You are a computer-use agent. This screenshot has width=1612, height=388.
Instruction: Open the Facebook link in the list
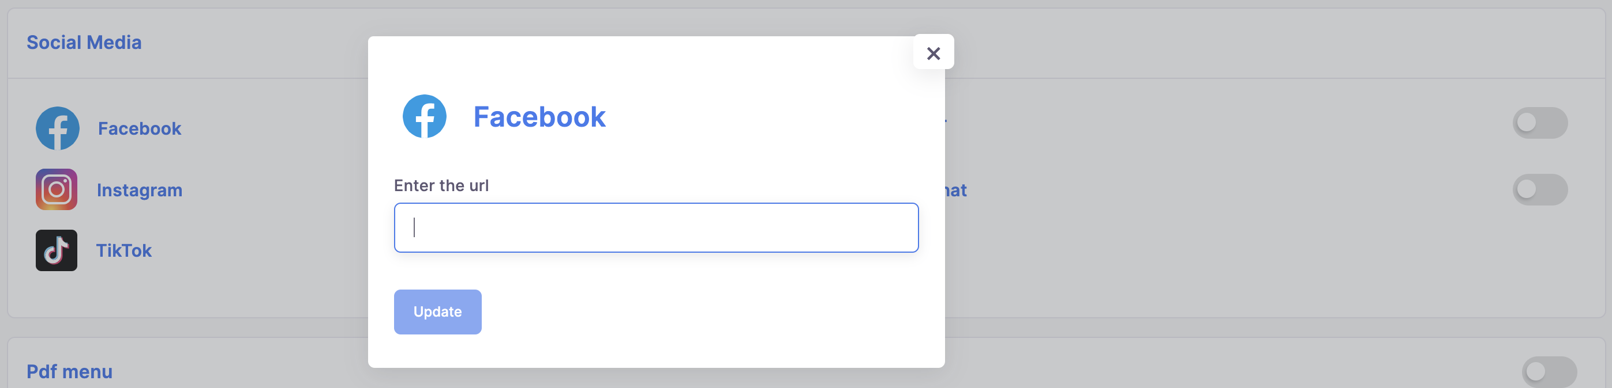(140, 129)
